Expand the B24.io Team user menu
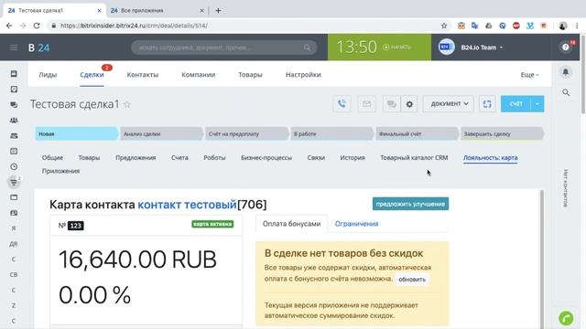This screenshot has height=329, width=586. click(482, 48)
